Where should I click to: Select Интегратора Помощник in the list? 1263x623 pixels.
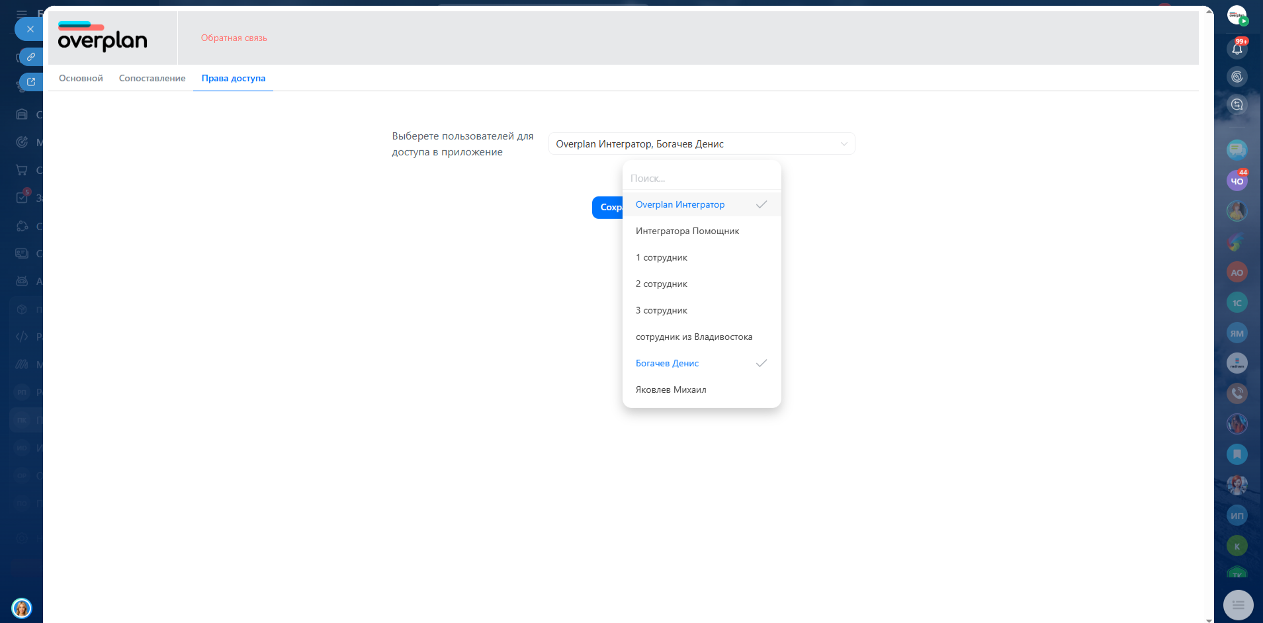701,231
